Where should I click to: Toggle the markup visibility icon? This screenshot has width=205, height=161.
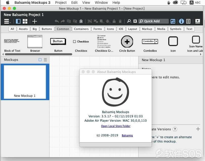point(135,21)
